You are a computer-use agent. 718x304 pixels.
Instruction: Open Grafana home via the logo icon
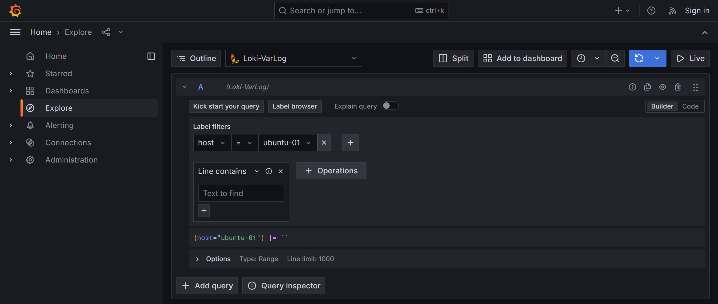pos(15,11)
